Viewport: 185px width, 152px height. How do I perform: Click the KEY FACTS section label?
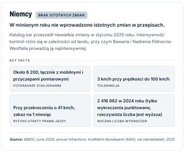click(x=20, y=60)
